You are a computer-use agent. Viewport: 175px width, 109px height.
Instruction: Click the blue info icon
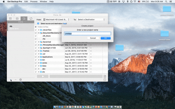coord(38,24)
